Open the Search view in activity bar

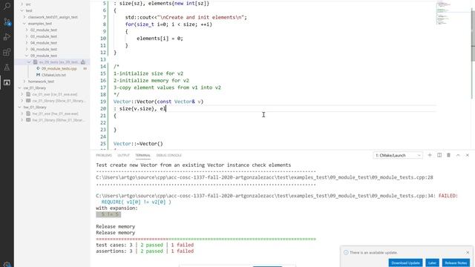(7, 6)
